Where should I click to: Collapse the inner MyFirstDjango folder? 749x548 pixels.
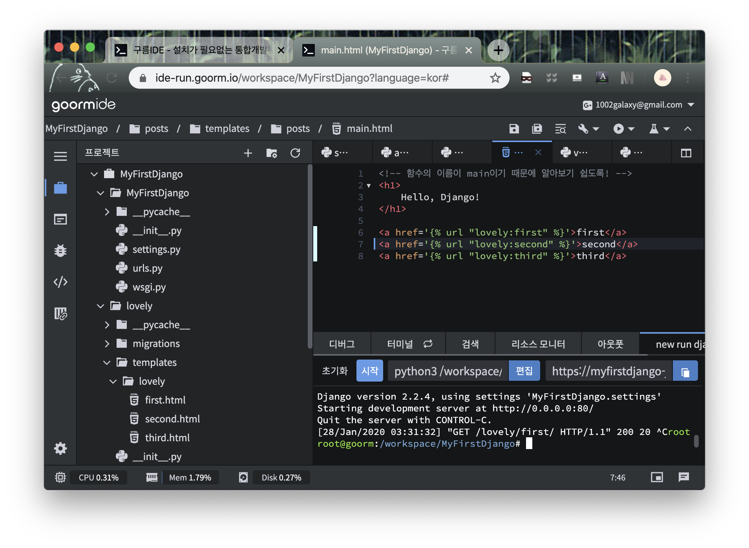(100, 193)
